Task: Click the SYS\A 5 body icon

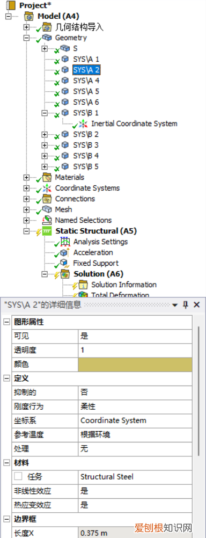Action: (x=65, y=91)
